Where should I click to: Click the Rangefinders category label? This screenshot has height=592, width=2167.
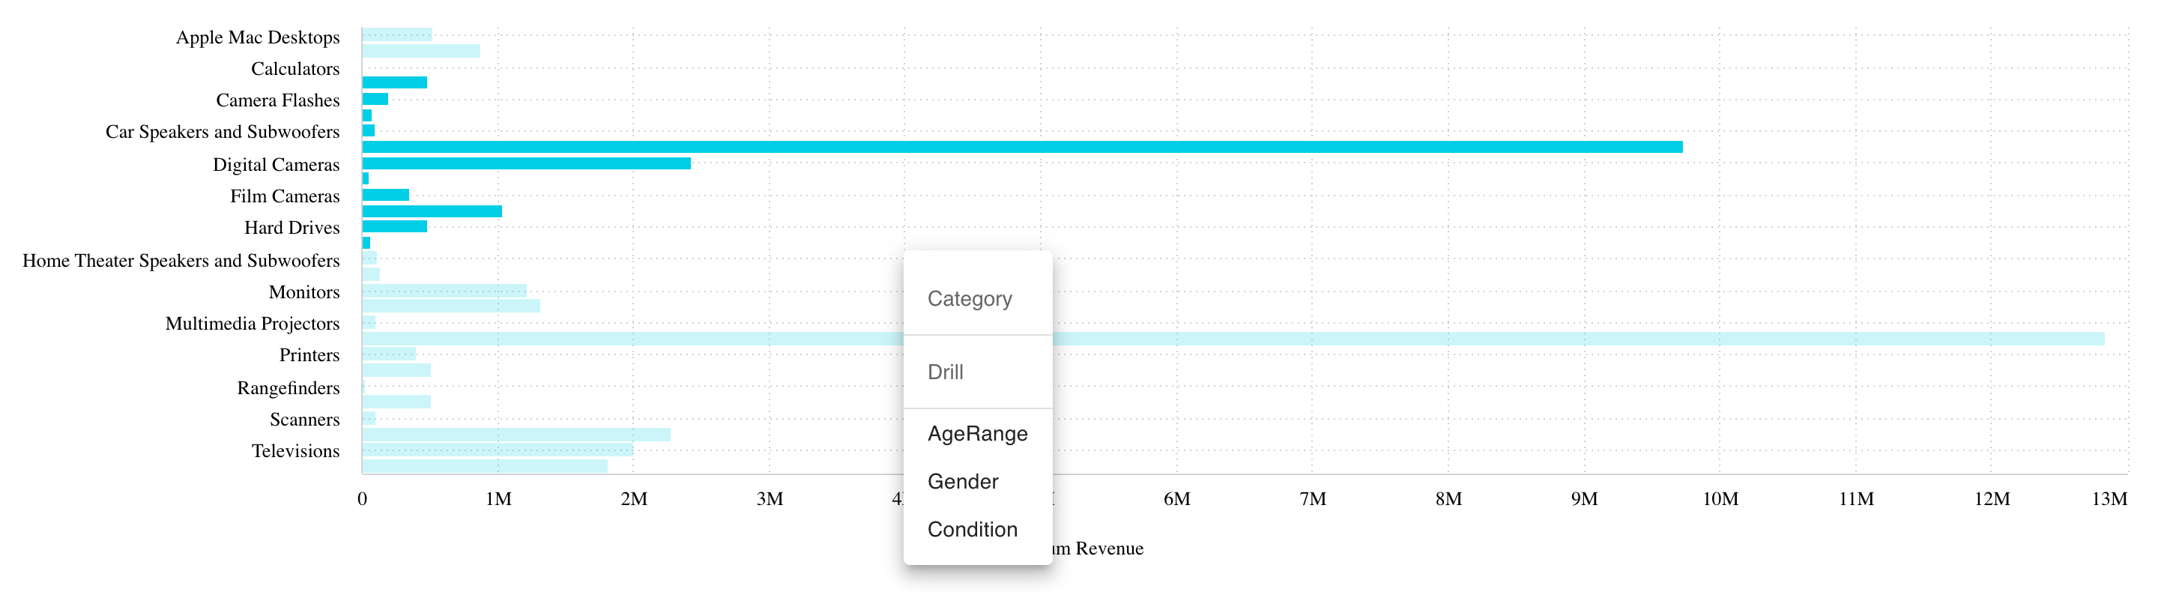[288, 388]
